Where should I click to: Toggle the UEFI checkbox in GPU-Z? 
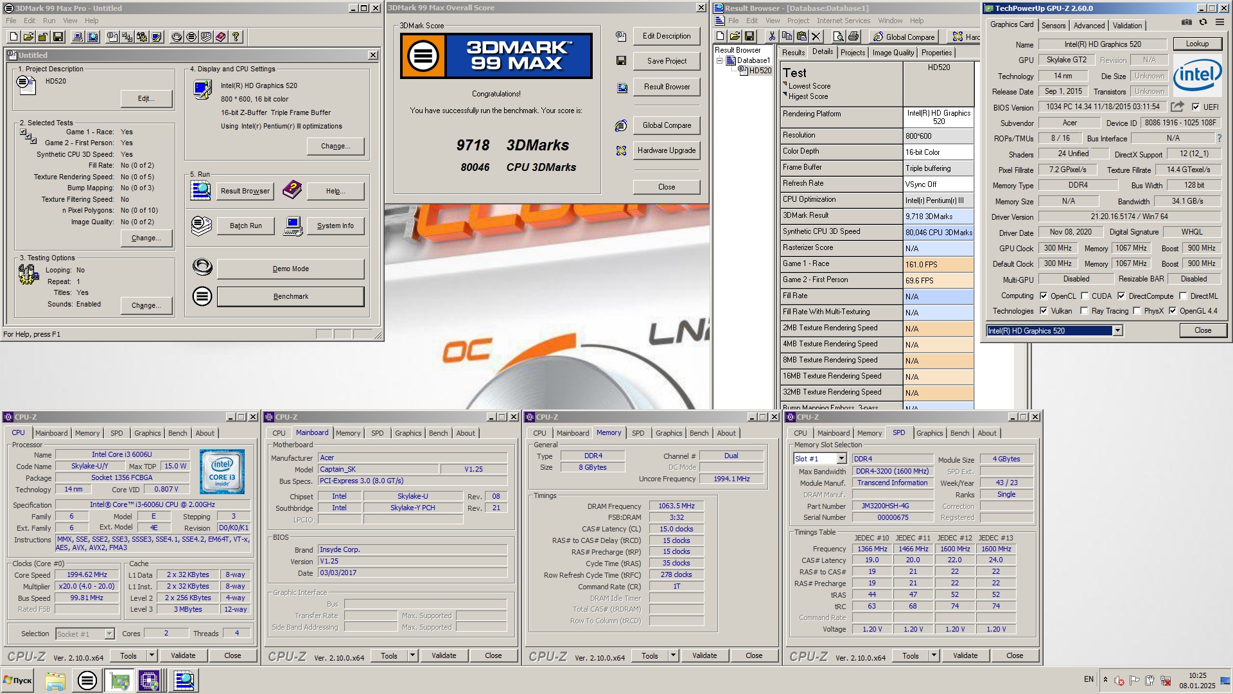click(1196, 107)
